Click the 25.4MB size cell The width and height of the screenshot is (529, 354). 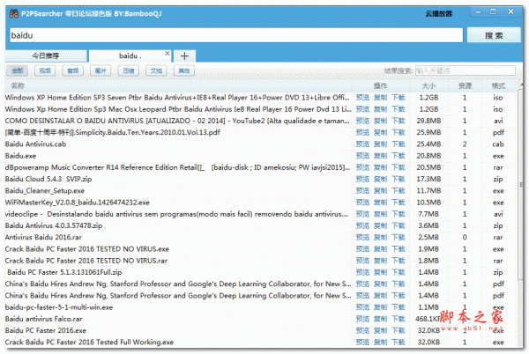(x=428, y=144)
